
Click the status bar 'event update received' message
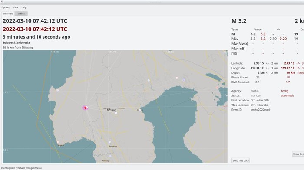point(21,168)
